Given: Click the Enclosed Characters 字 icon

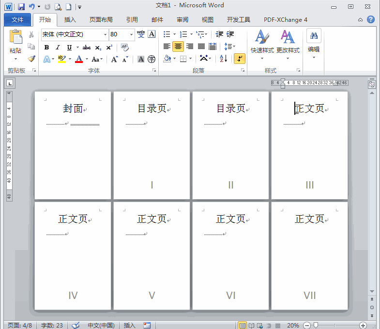Looking at the screenshot, I should coord(152,59).
